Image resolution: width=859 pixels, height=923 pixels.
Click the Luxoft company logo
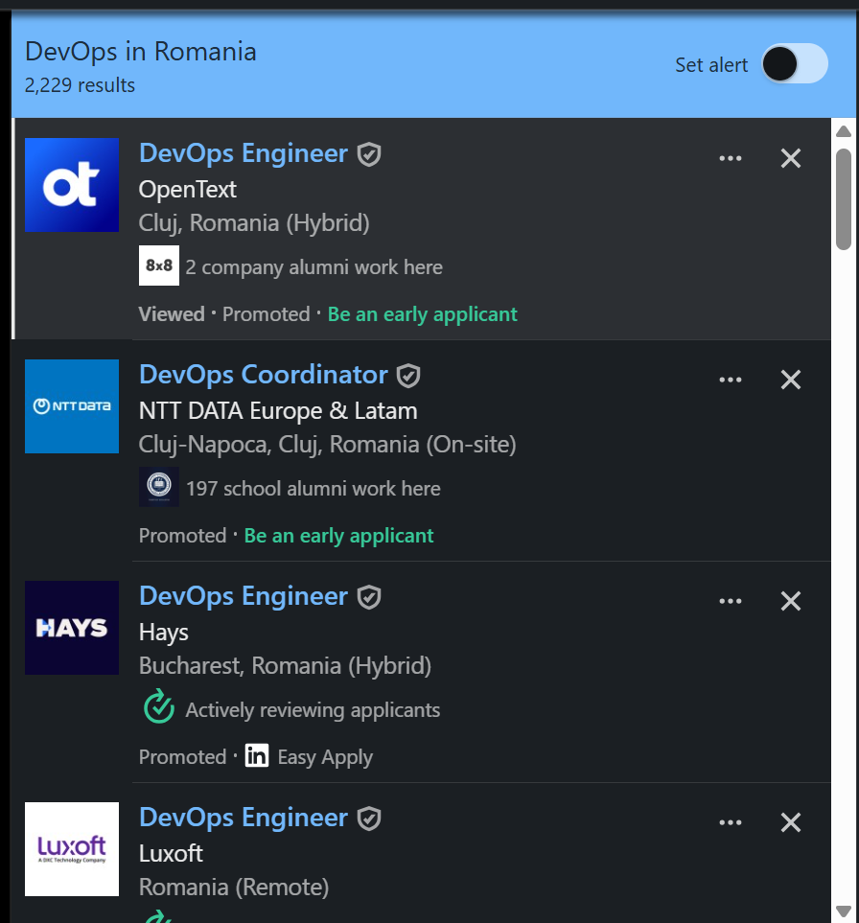coord(72,849)
